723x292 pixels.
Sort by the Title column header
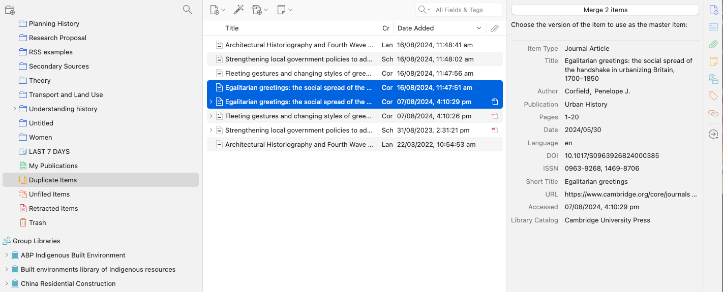point(232,28)
